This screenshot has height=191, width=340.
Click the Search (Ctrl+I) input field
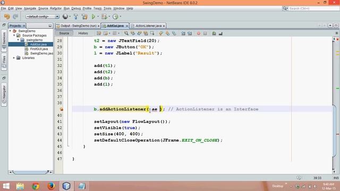pos(313,8)
